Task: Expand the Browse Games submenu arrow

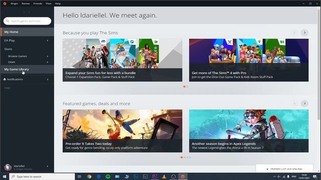Action: [48, 56]
